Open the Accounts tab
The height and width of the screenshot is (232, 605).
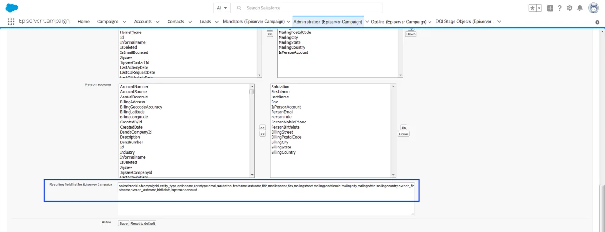tap(143, 21)
